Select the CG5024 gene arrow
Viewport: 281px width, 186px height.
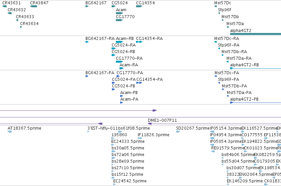114,6
